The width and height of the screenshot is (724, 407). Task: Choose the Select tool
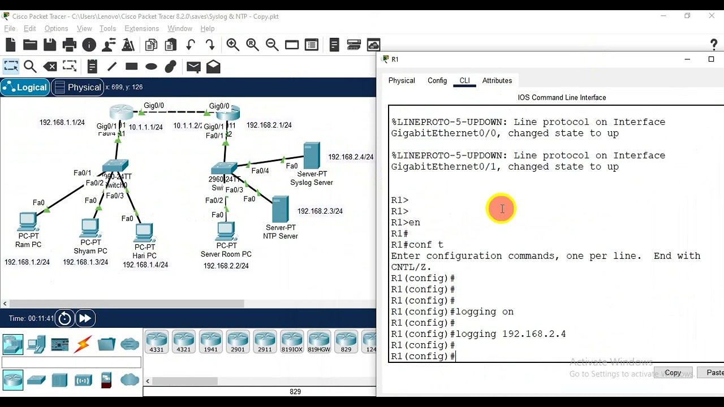coord(11,67)
